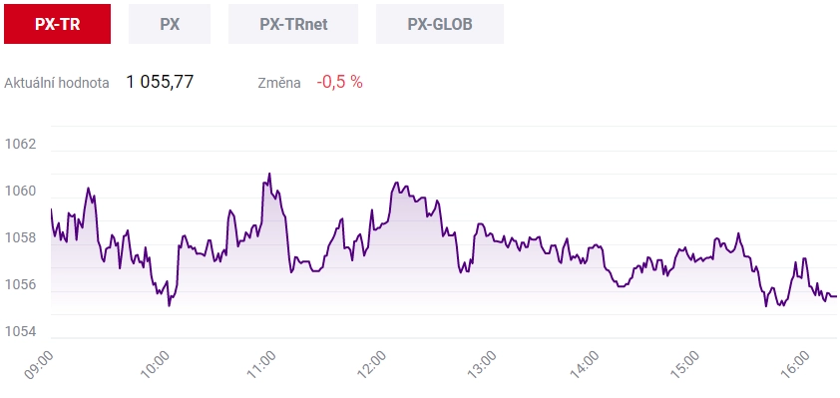This screenshot has width=840, height=398.
Task: Click the -0,5 % change value
Action: click(339, 82)
